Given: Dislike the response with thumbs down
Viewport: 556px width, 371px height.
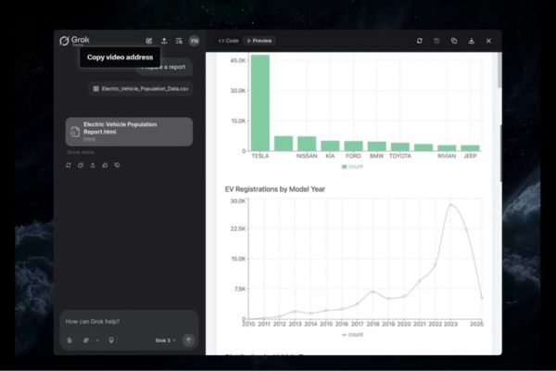Looking at the screenshot, I should [117, 165].
